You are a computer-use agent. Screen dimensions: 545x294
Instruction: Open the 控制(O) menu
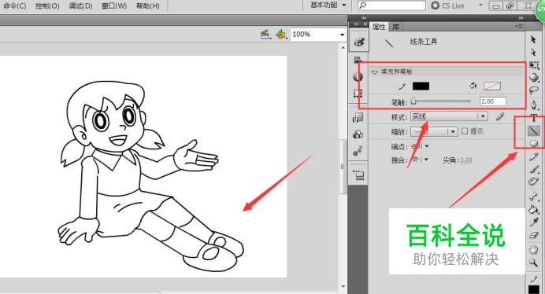click(x=47, y=6)
